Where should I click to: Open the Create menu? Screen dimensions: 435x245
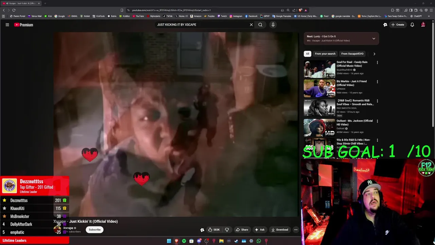tap(398, 24)
